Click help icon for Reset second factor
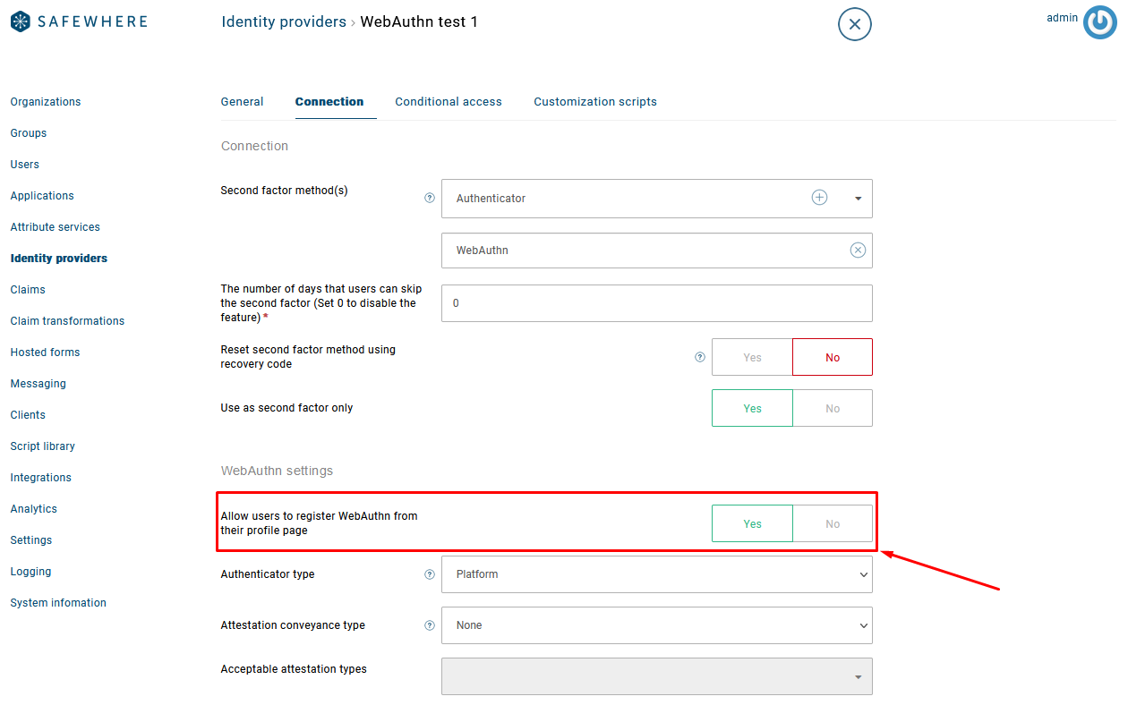The width and height of the screenshot is (1128, 705). (700, 357)
